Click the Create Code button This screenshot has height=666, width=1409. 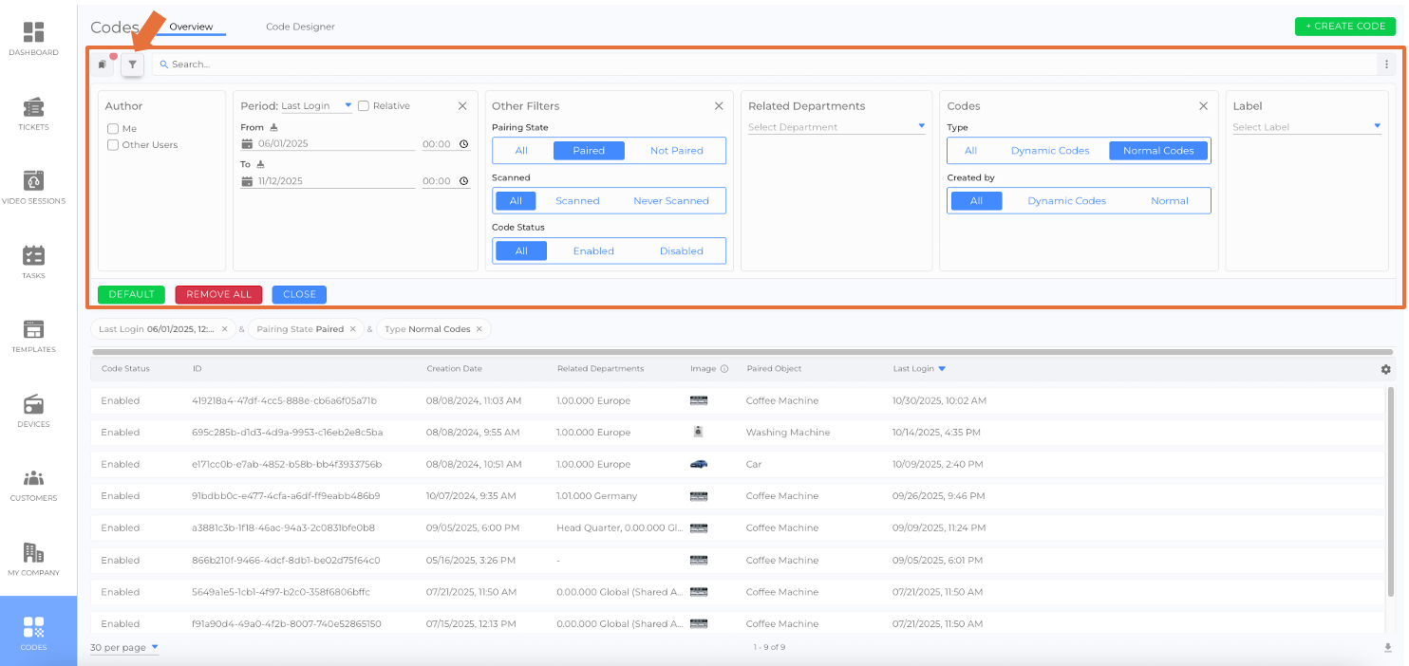click(x=1345, y=27)
